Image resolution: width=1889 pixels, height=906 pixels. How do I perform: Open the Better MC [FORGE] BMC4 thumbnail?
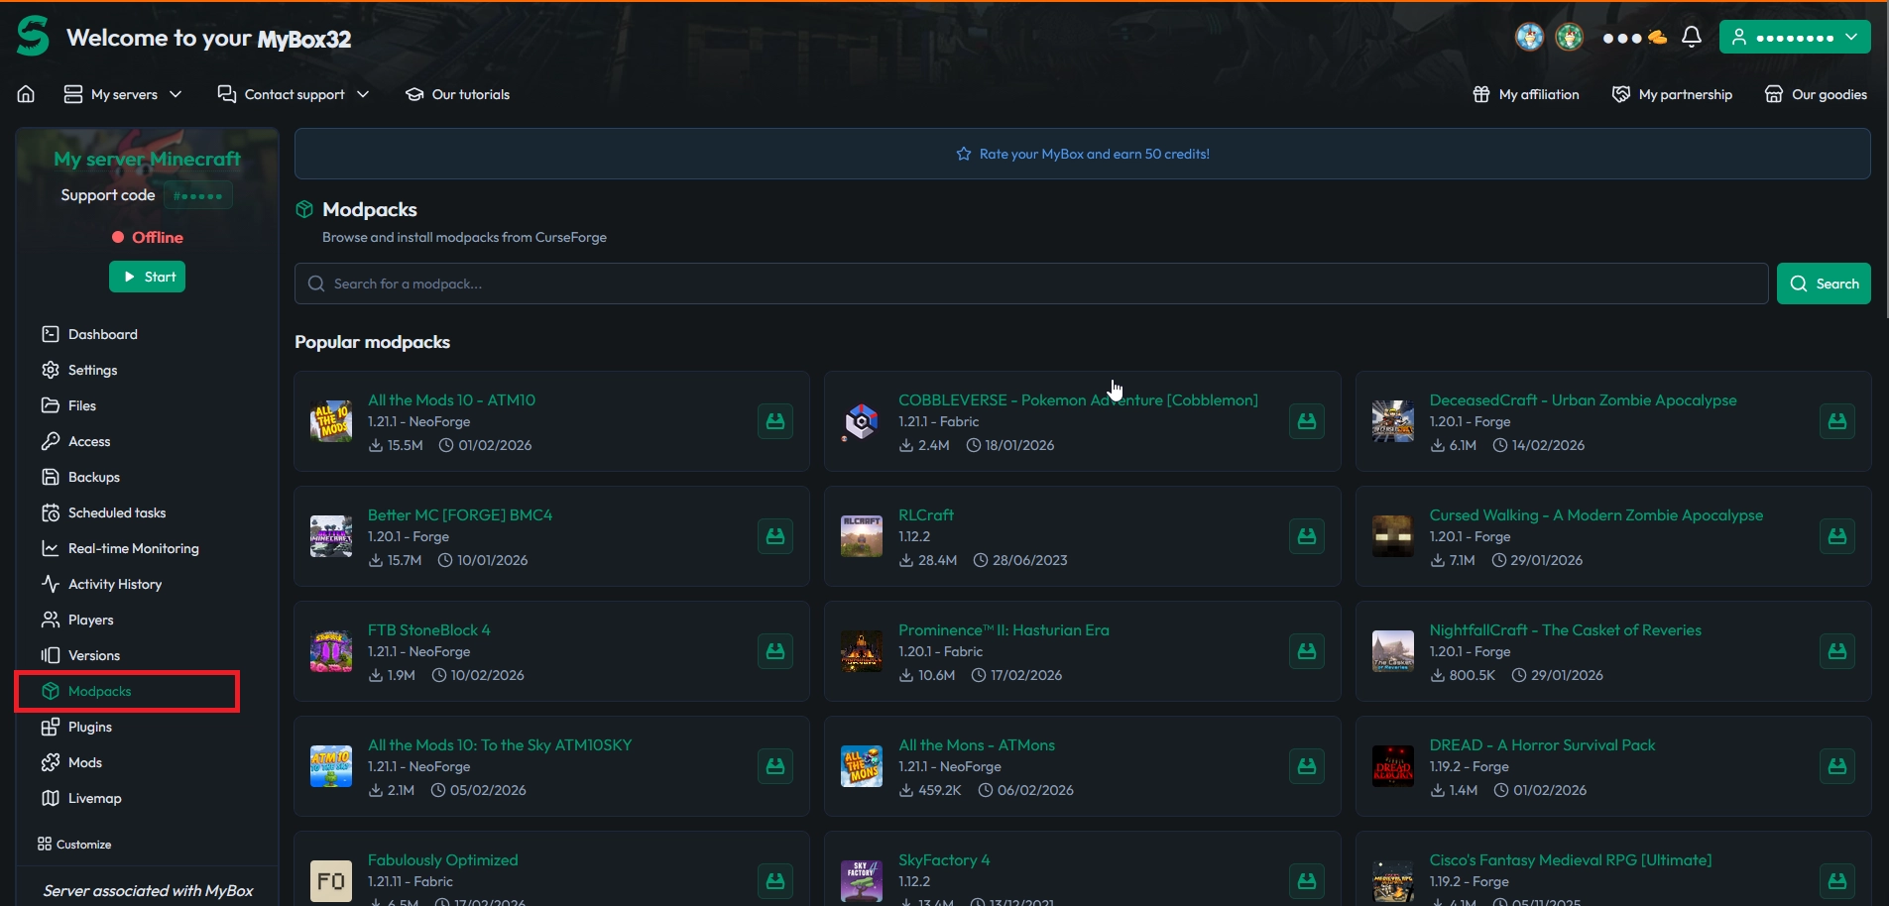[331, 536]
